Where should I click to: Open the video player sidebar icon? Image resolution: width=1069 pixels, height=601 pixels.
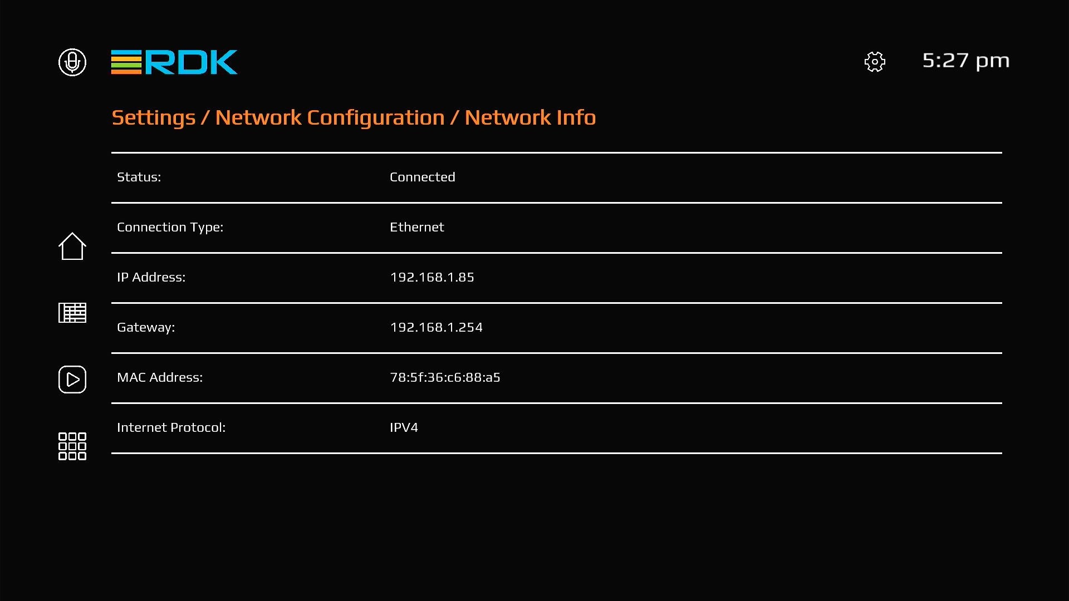[72, 380]
